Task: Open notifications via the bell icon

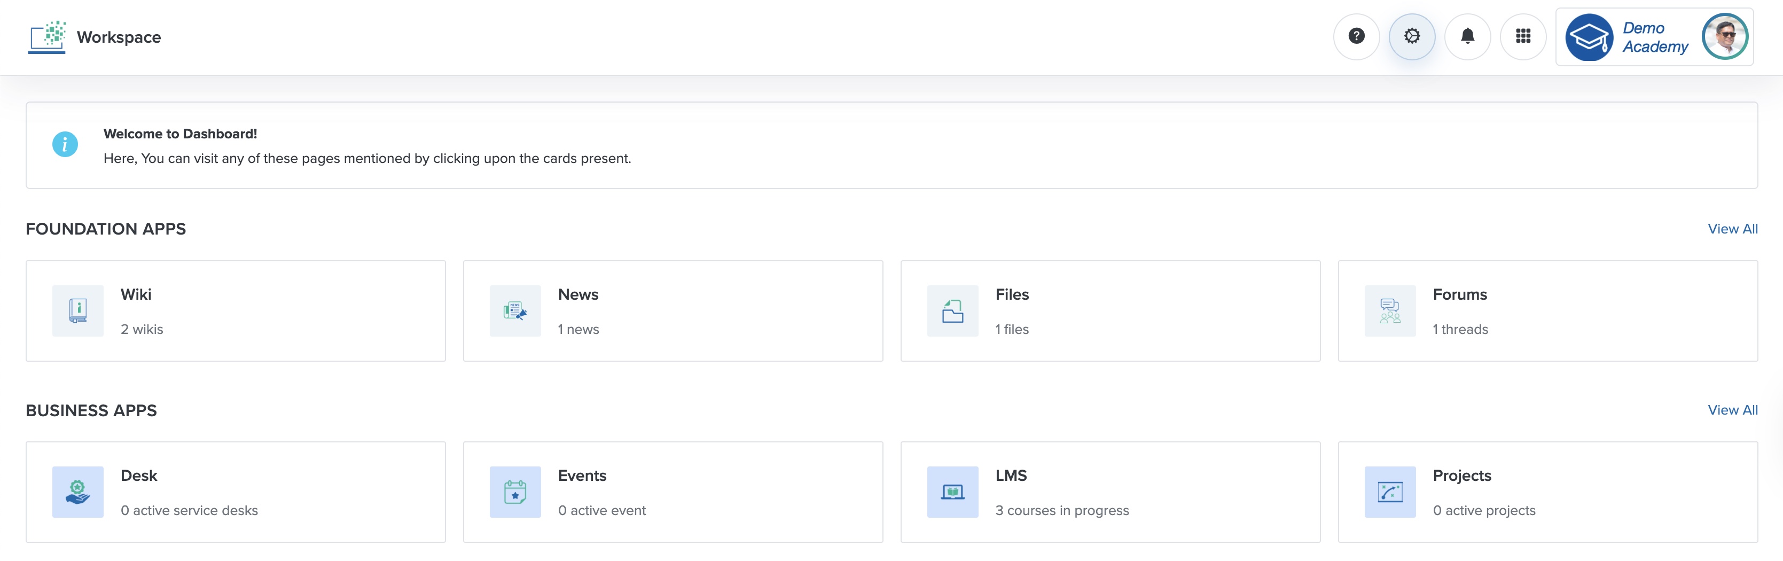Action: (x=1467, y=37)
